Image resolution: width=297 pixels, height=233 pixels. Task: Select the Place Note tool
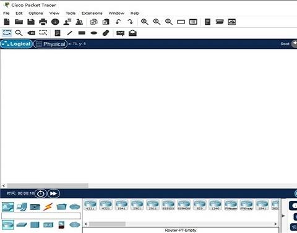tap(58, 33)
